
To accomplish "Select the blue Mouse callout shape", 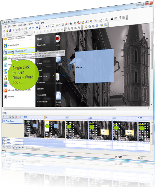I will (x=94, y=66).
